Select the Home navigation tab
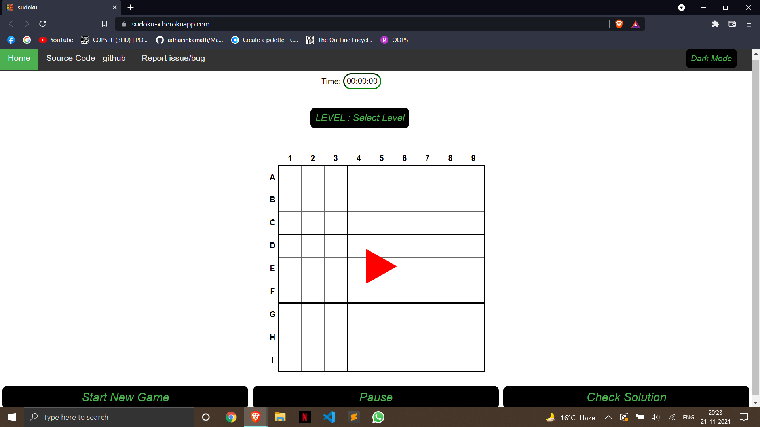 point(19,59)
